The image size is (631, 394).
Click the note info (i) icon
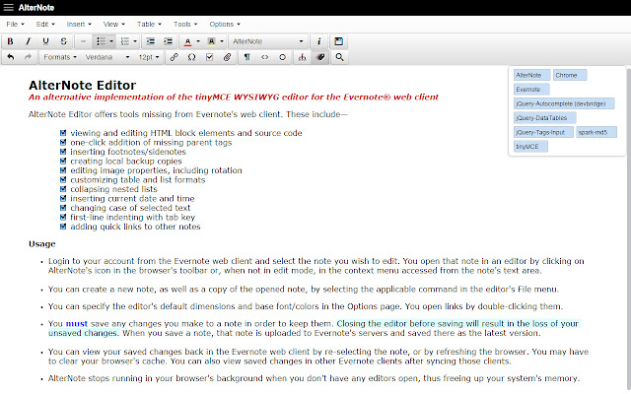tap(319, 41)
